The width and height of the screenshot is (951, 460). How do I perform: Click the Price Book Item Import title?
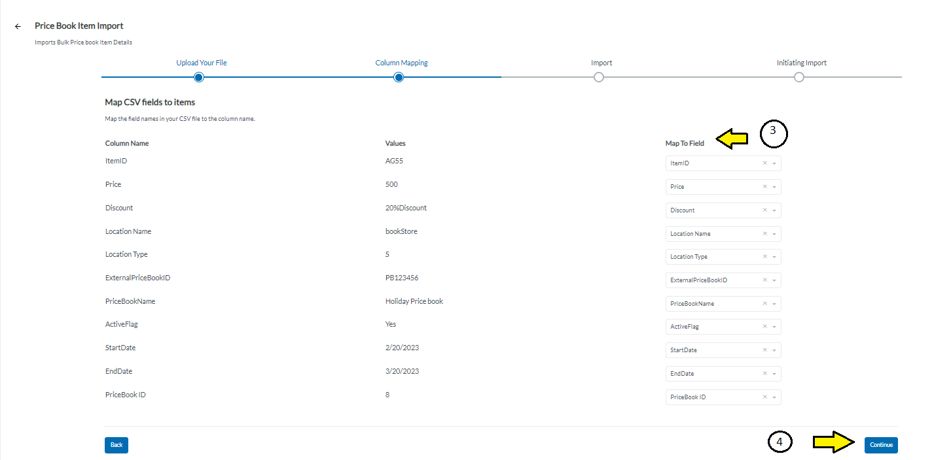[79, 26]
